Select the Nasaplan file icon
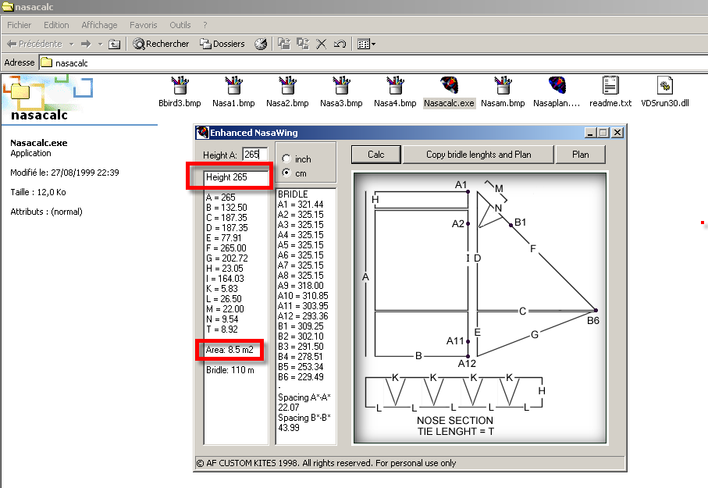708x488 pixels. point(557,85)
